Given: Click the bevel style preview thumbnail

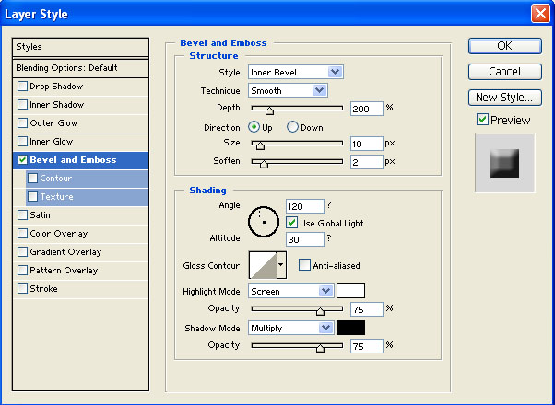Looking at the screenshot, I should tap(504, 163).
